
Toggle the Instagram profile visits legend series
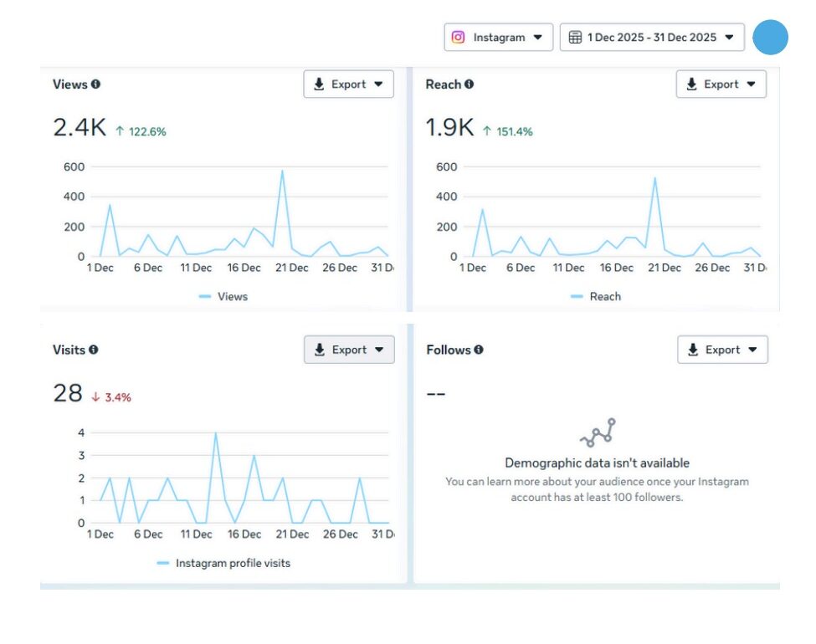(x=223, y=563)
